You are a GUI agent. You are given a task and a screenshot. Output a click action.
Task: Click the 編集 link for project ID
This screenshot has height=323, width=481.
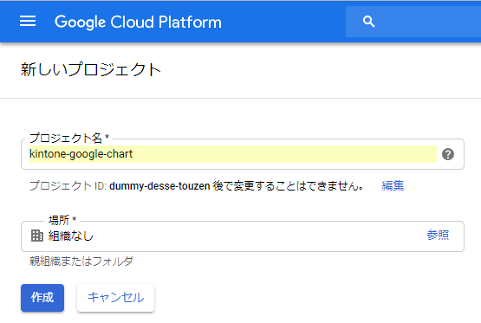coord(393,185)
